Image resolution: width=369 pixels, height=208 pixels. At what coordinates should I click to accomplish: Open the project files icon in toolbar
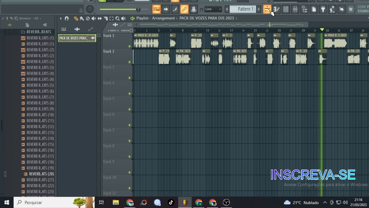(x=314, y=9)
